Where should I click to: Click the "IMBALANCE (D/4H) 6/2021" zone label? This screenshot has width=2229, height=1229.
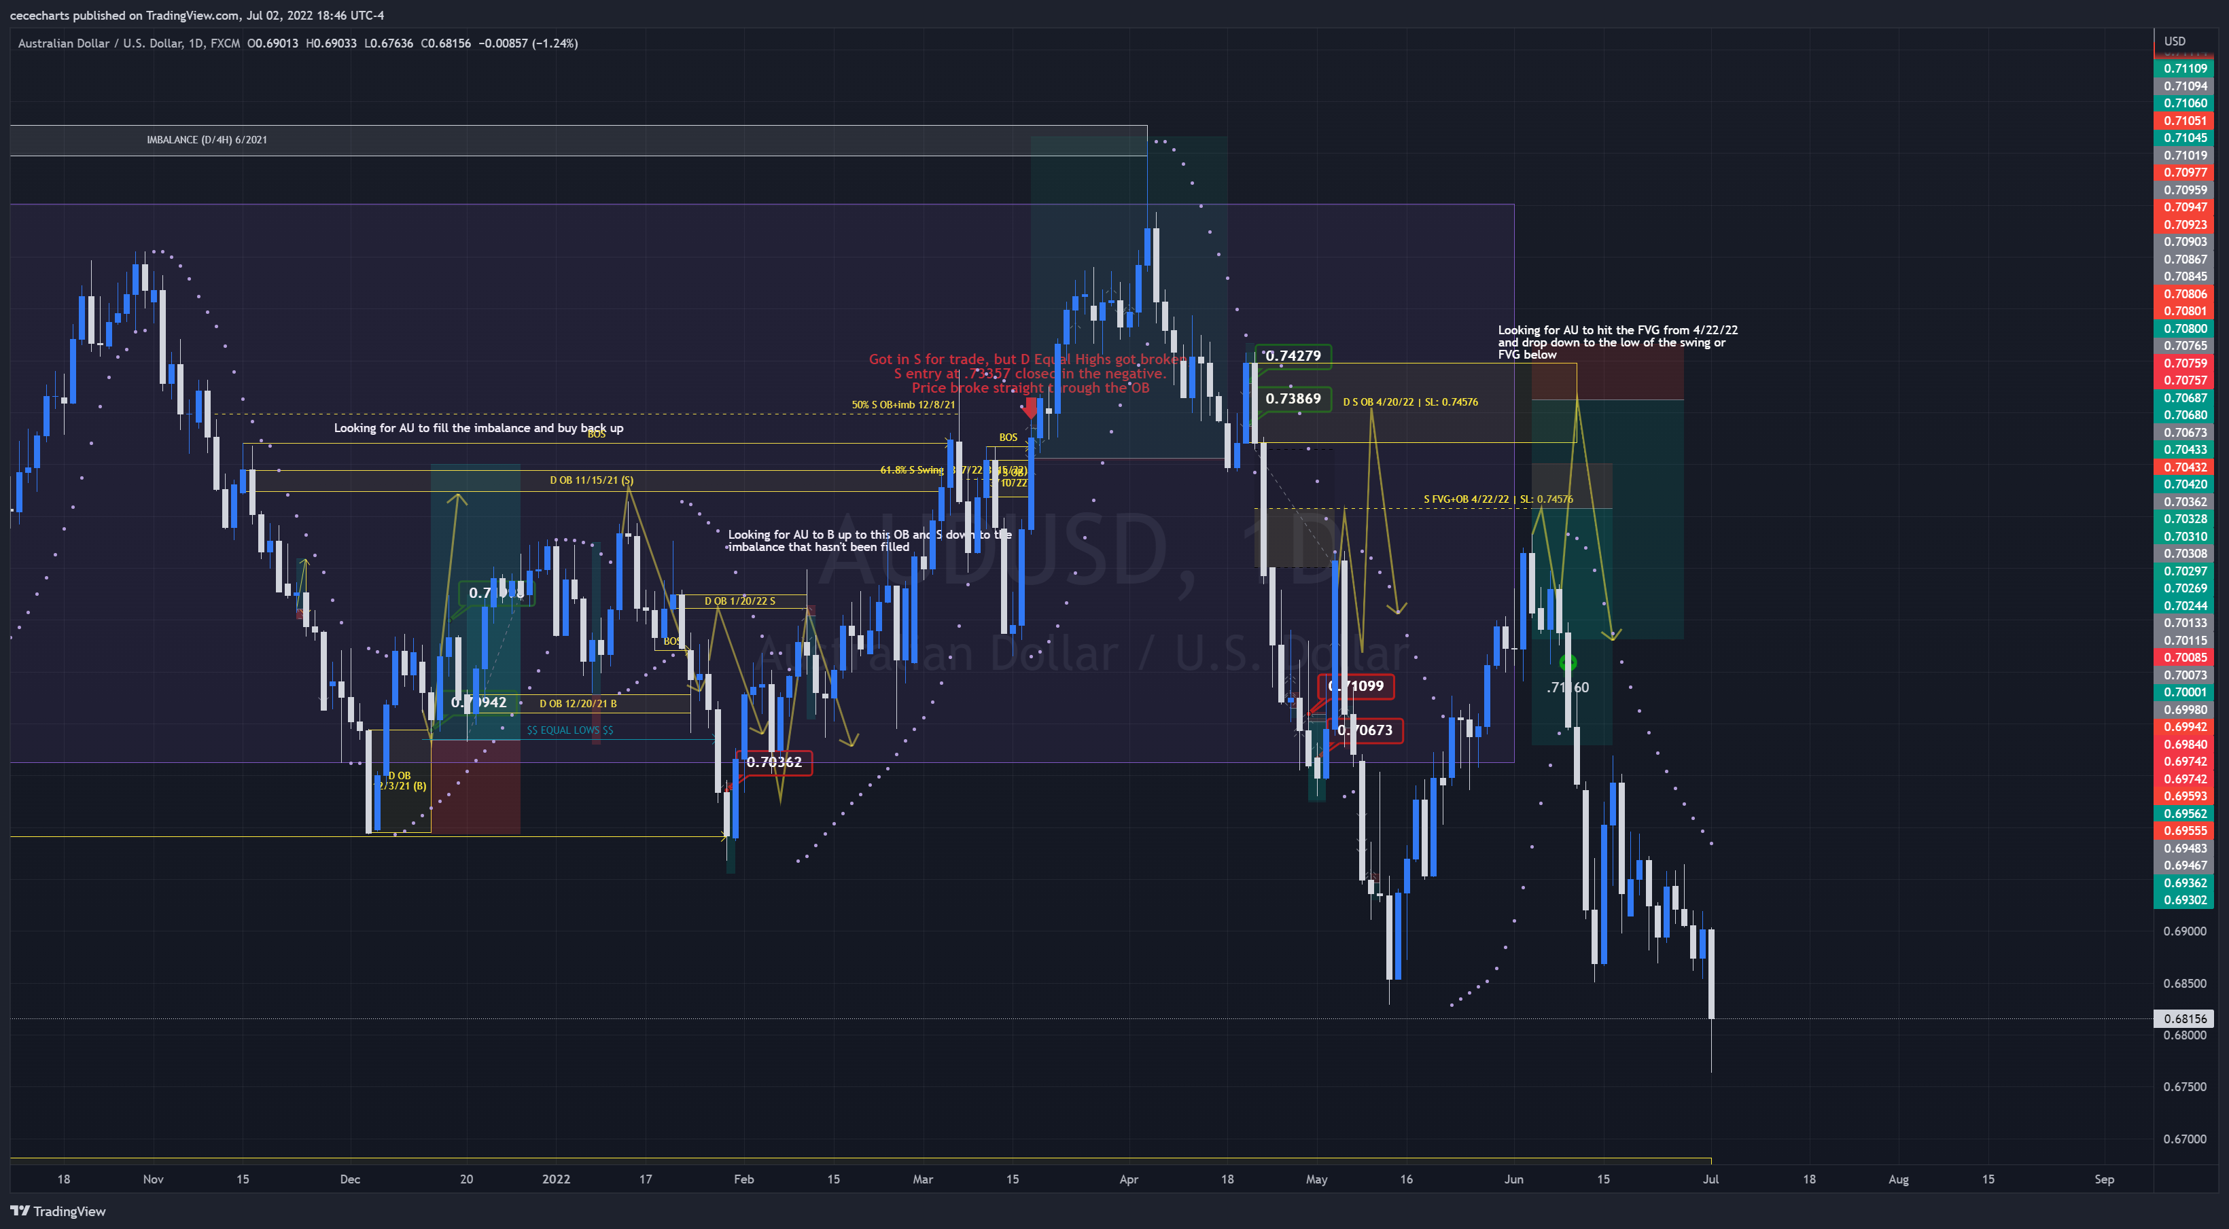207,139
